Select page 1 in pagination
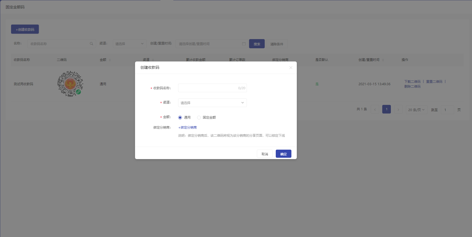The image size is (472, 237). click(387, 109)
